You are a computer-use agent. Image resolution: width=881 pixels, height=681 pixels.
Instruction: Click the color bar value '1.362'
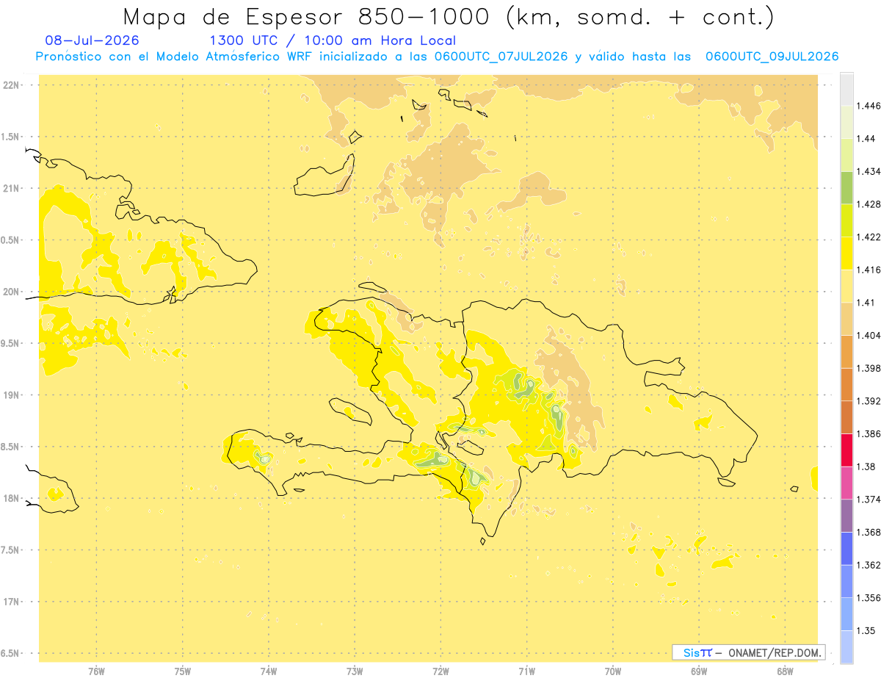[869, 565]
